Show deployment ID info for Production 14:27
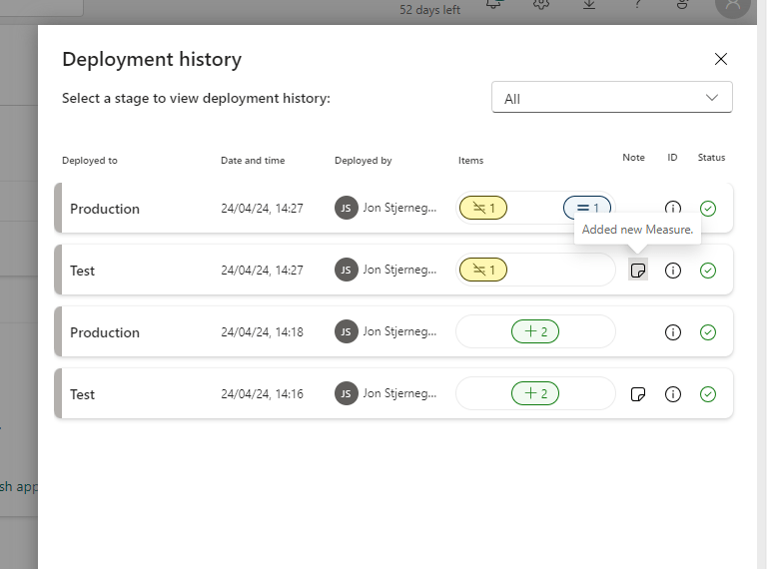This screenshot has width=767, height=569. click(x=673, y=208)
